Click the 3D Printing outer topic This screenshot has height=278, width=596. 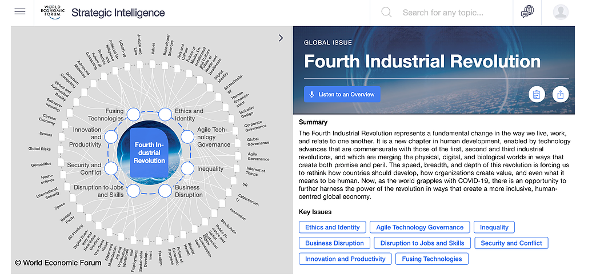tap(75, 232)
